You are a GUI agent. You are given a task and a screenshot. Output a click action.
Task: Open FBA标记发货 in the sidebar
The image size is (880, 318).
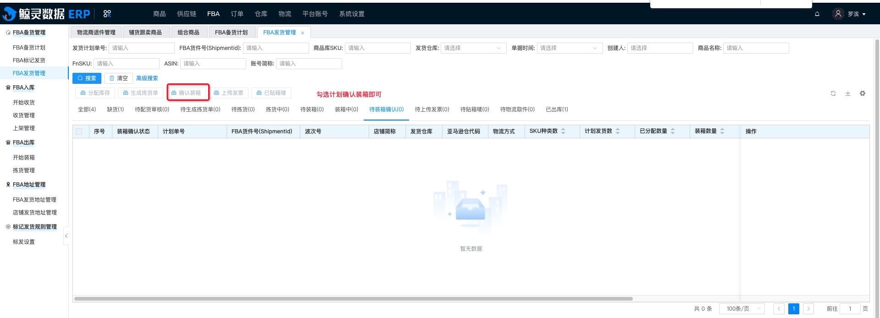tap(29, 60)
